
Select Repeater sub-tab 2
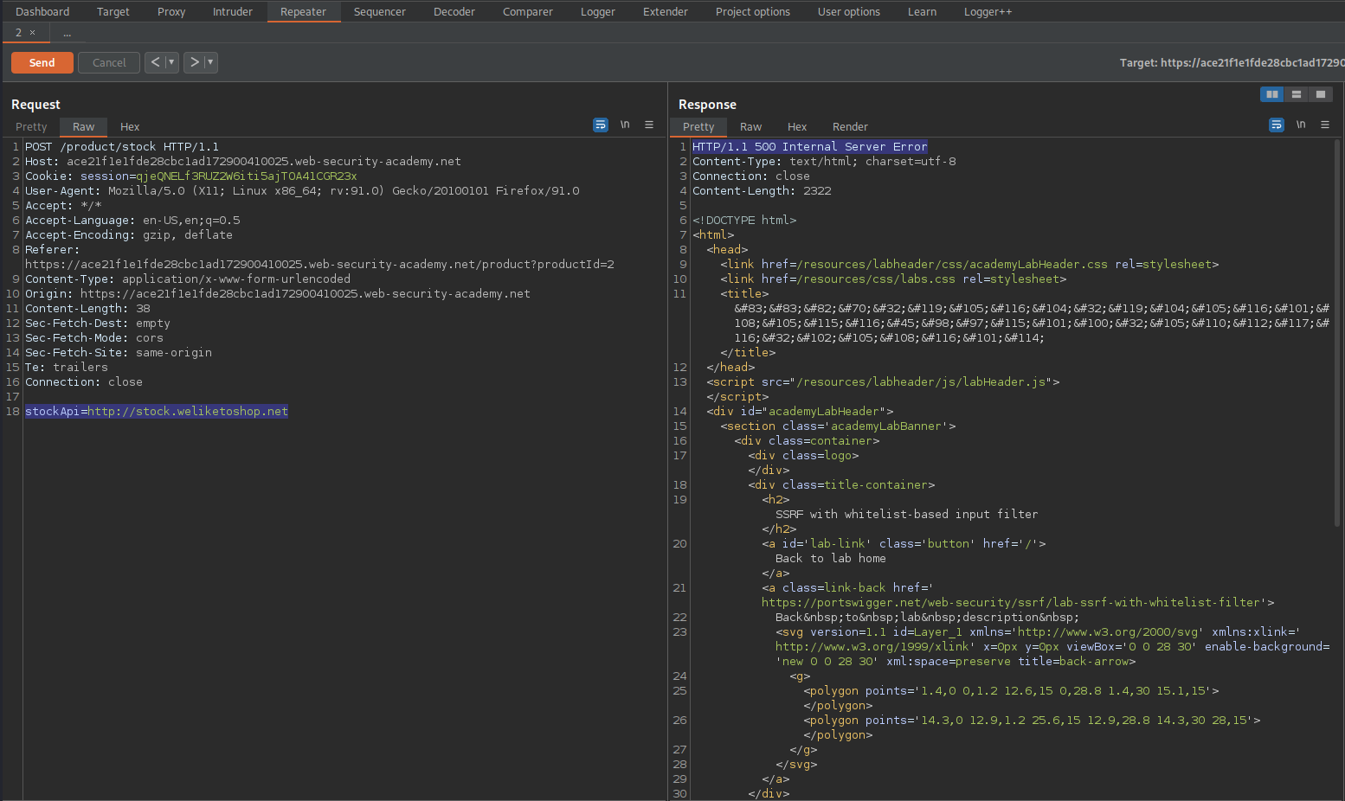click(18, 33)
